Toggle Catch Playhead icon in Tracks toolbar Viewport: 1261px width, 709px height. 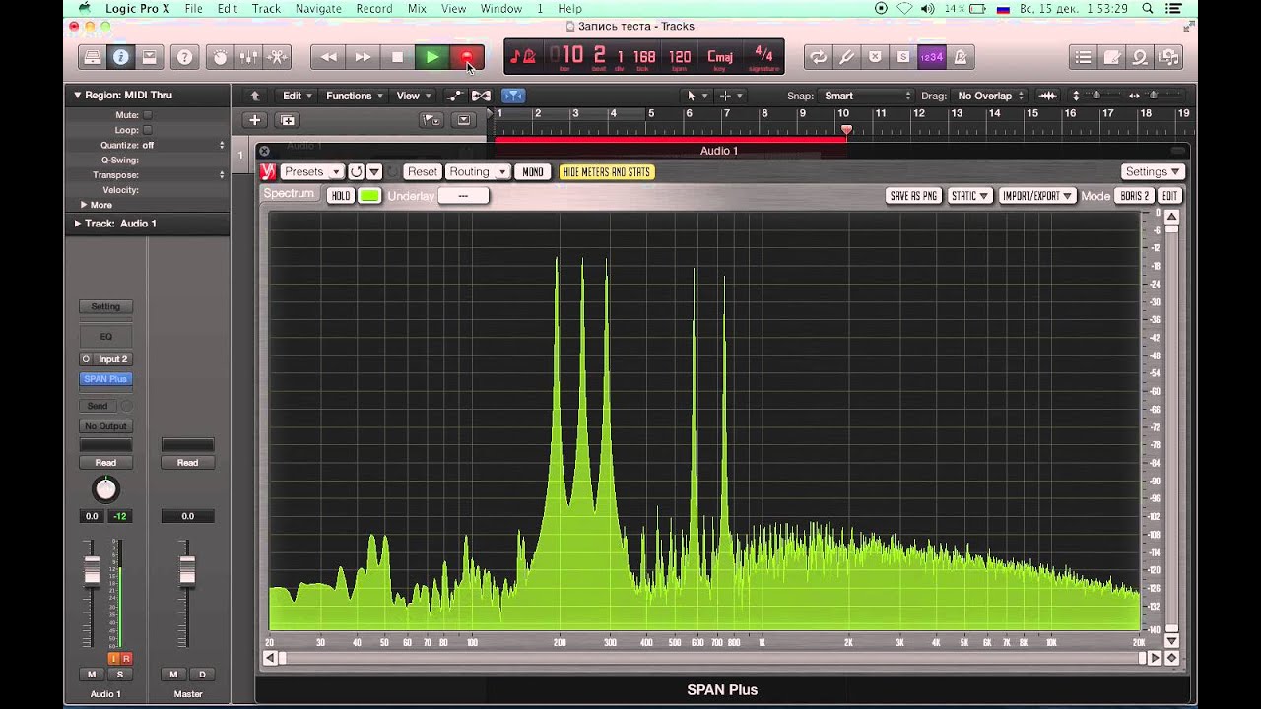point(513,96)
